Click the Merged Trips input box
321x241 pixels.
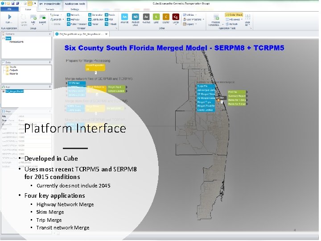(x=206, y=102)
